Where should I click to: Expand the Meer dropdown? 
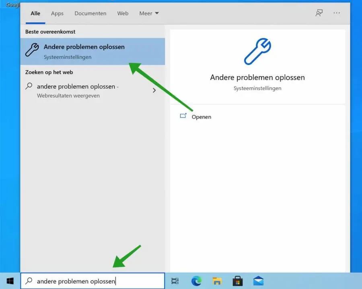pos(149,13)
